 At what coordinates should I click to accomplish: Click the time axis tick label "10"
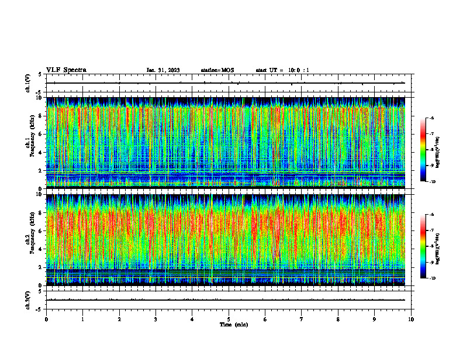[411, 319]
